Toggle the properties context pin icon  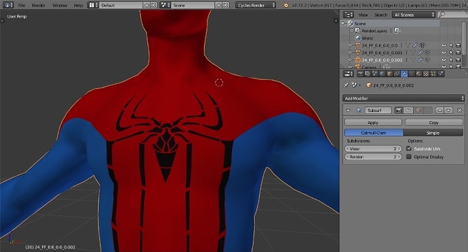(x=346, y=85)
